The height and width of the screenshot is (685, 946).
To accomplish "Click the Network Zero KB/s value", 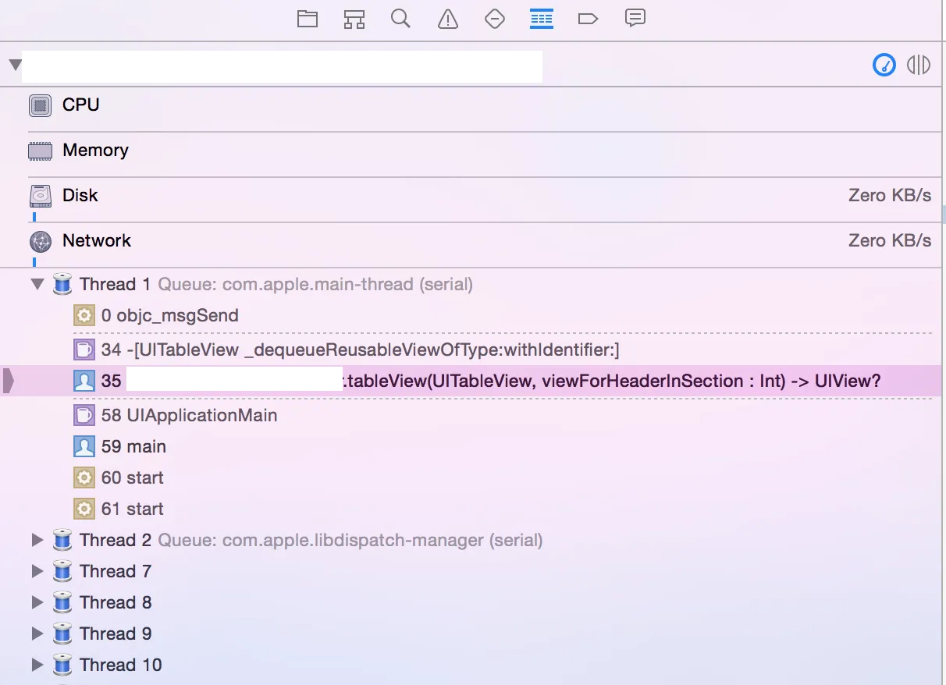I will pos(890,241).
